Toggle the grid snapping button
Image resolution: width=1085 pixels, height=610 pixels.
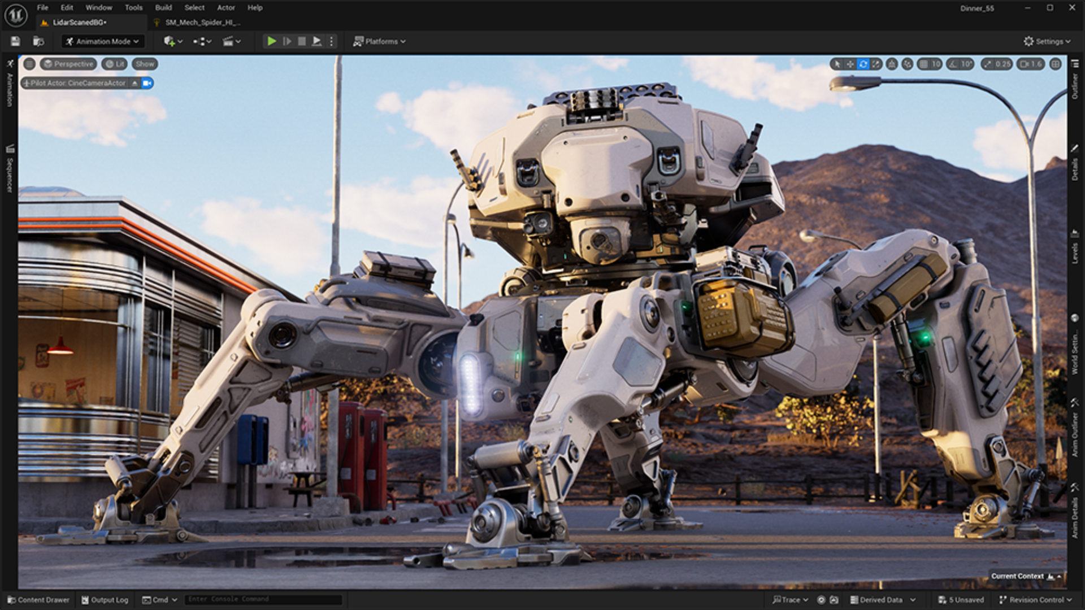924,64
